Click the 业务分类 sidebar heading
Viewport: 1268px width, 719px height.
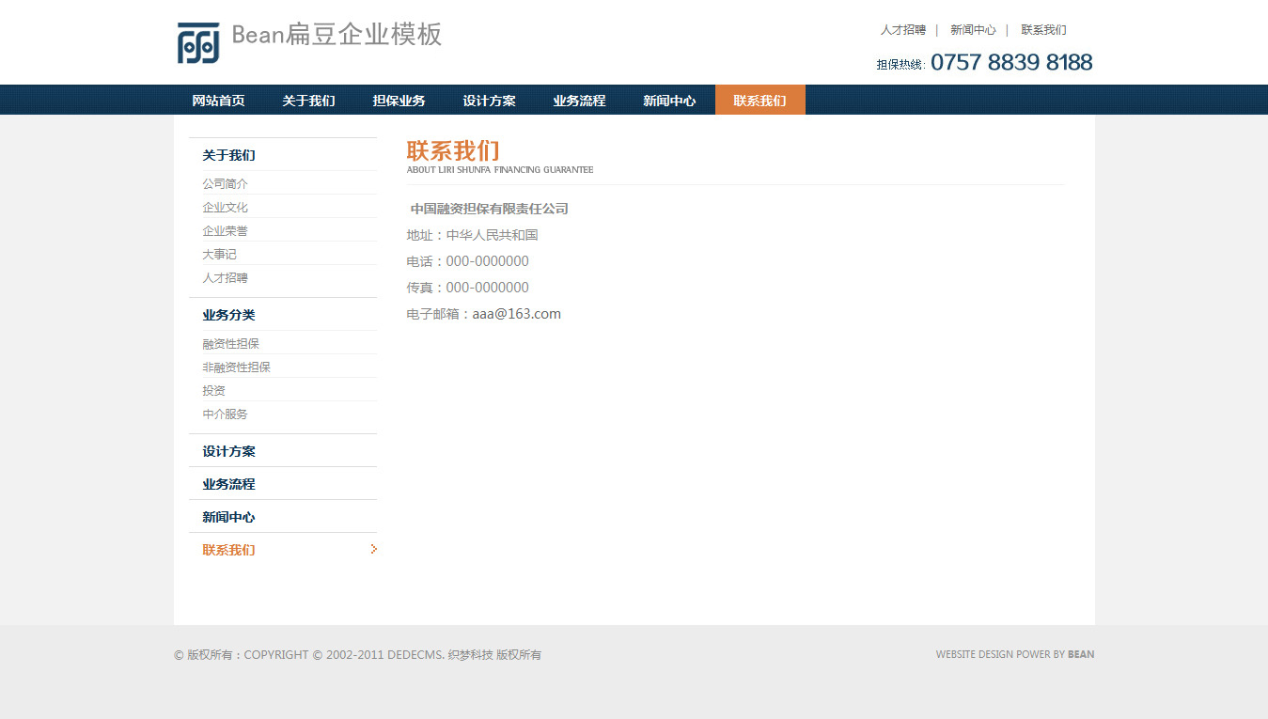click(228, 315)
